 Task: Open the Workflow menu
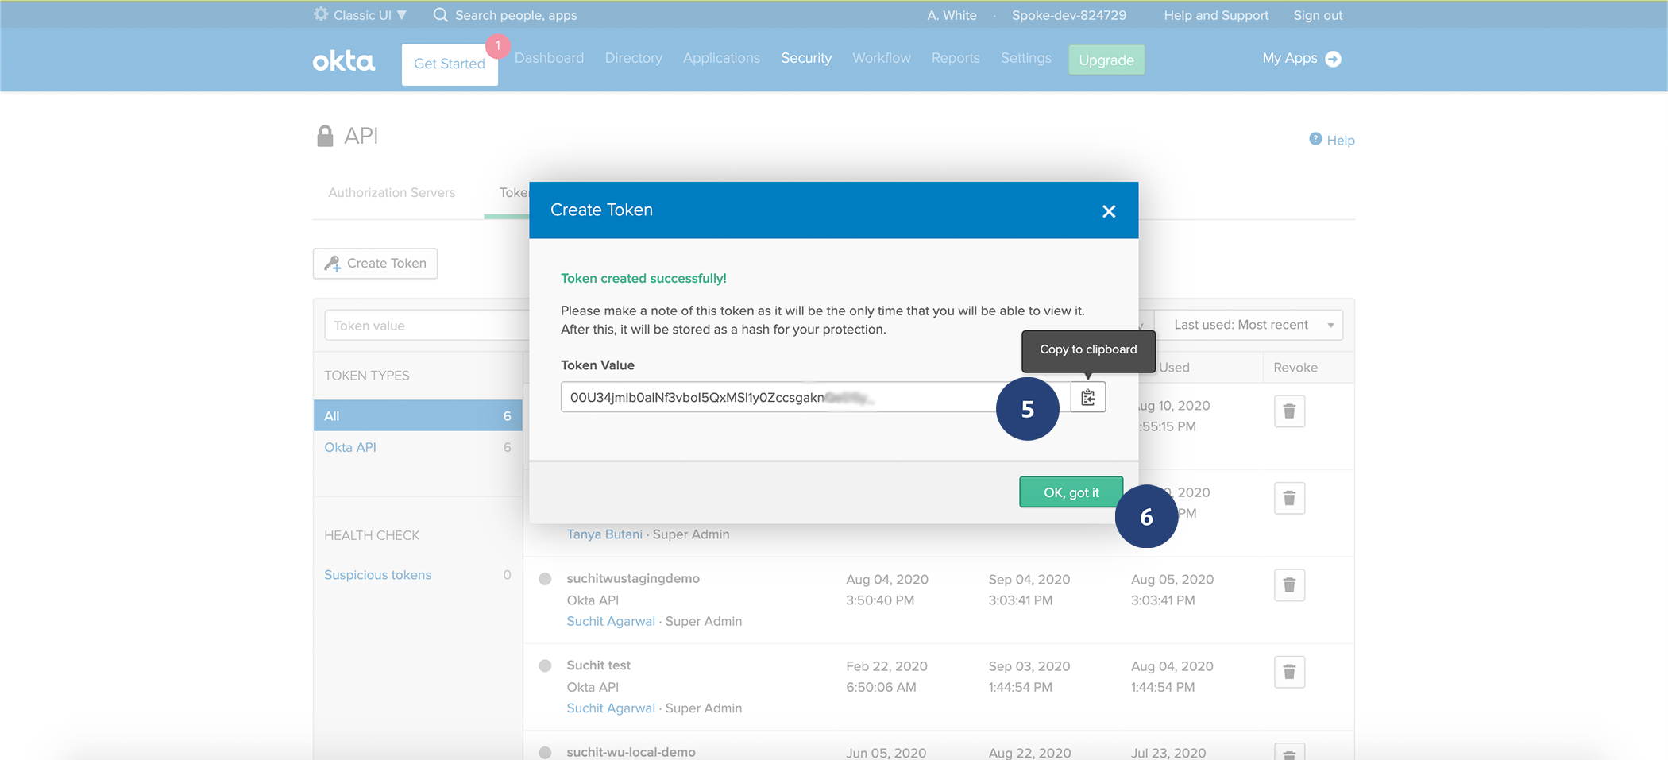pos(882,58)
